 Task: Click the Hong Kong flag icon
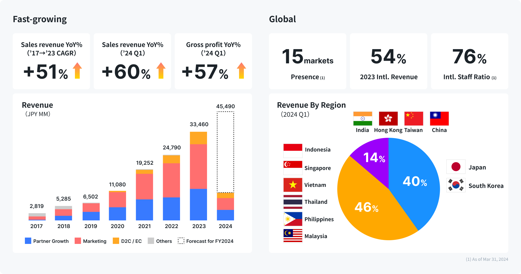pos(388,119)
